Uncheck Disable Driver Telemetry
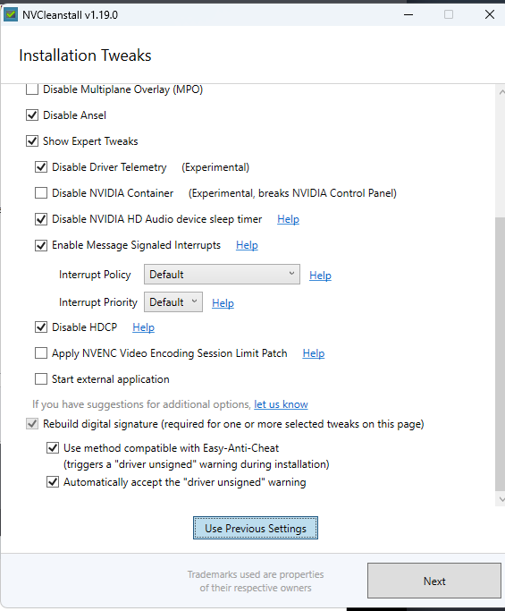505x611 pixels. coord(41,167)
